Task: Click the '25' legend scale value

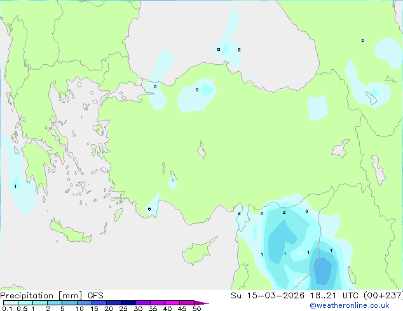Action: point(123,308)
